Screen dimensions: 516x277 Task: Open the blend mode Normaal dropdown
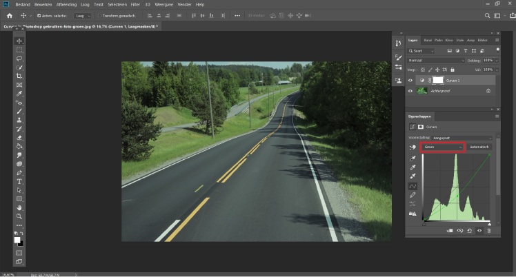click(x=436, y=61)
